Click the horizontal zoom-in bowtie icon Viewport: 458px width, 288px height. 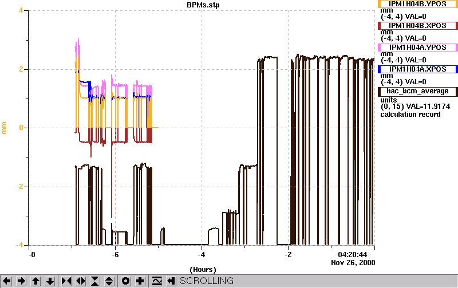tap(66, 281)
